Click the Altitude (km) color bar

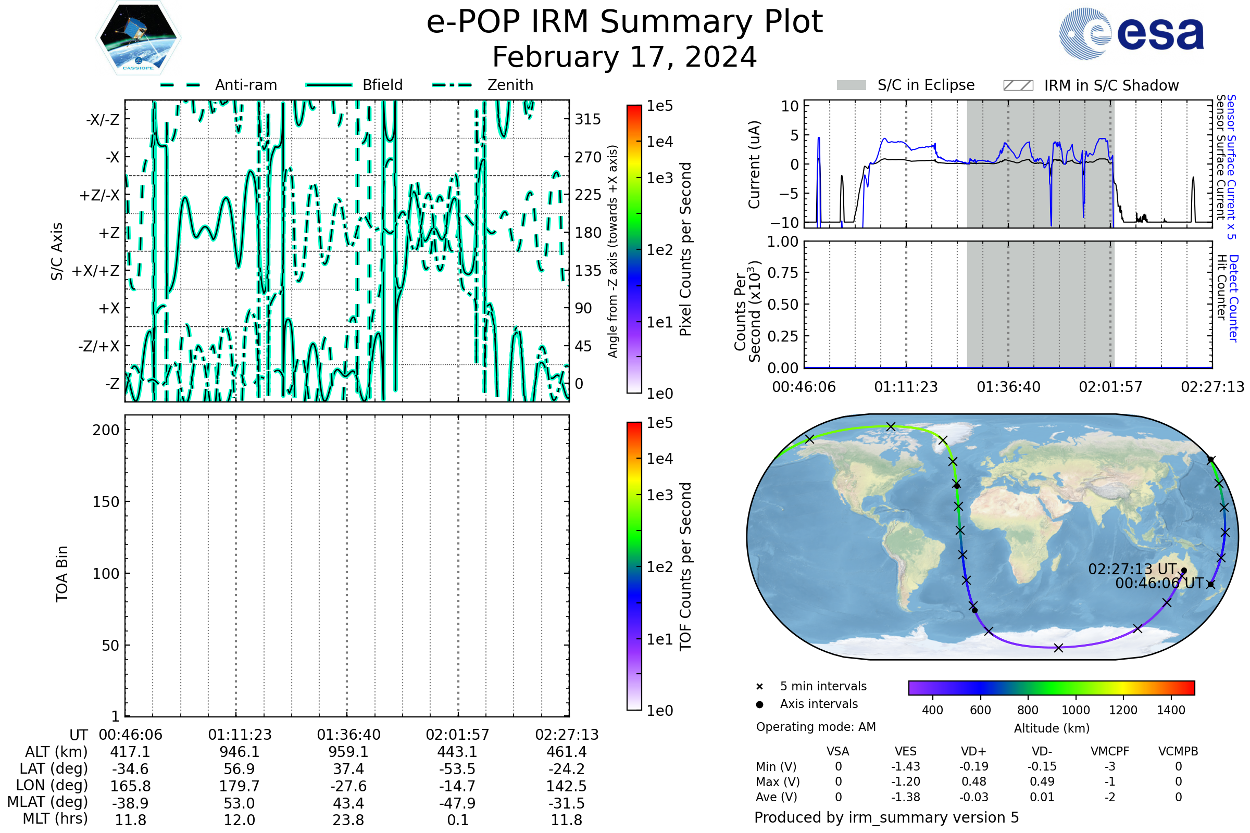coord(1052,687)
